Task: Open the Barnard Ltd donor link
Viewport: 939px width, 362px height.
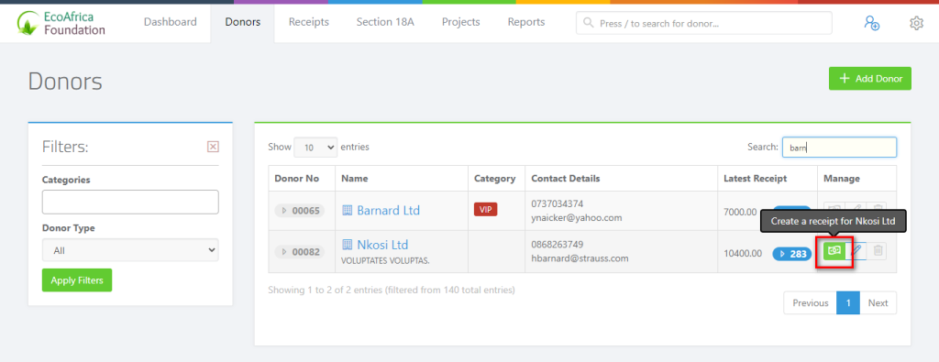Action: 388,211
